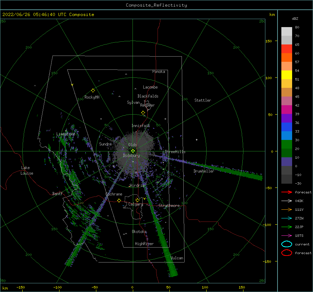Click the 'forecast' label next to red ellipse
The height and width of the screenshot is (292, 313).
pyautogui.click(x=303, y=253)
